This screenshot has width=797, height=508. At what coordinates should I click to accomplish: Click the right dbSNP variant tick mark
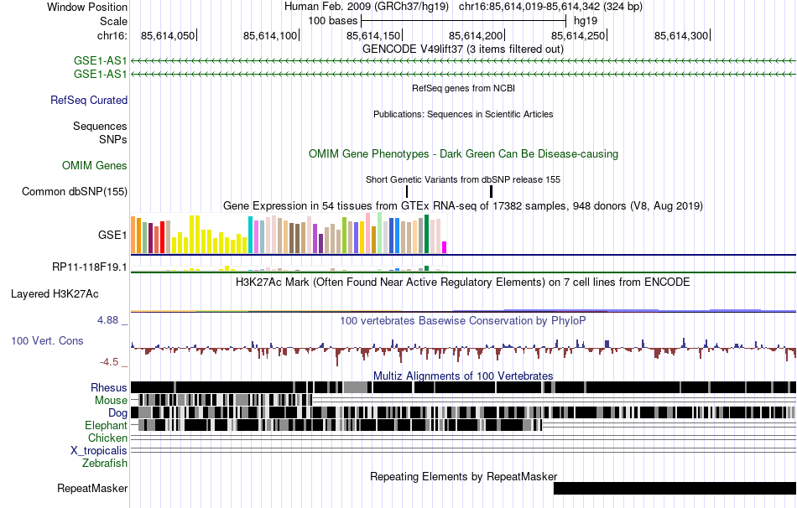click(x=491, y=191)
